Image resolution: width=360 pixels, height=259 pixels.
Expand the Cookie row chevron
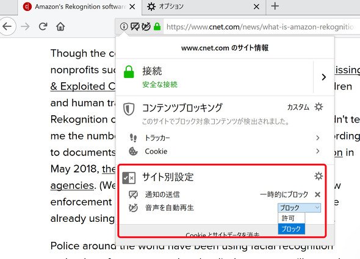(x=317, y=151)
